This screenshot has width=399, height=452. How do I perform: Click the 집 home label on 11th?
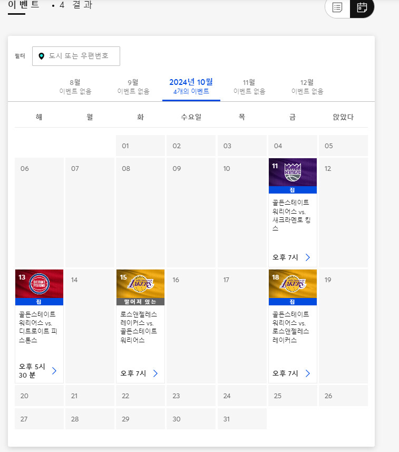click(293, 190)
